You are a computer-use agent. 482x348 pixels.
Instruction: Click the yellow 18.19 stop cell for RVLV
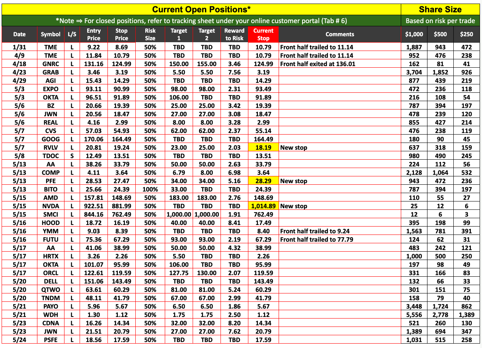click(263, 148)
